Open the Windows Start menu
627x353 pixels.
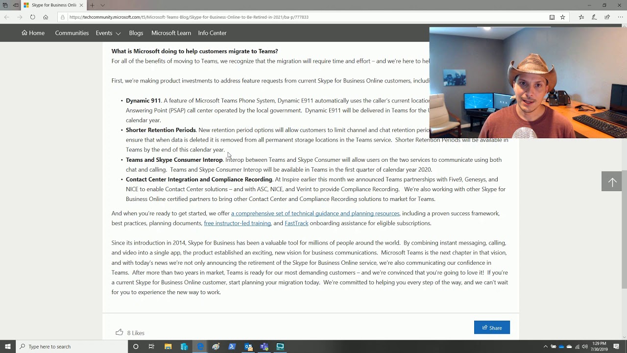pos(8,347)
